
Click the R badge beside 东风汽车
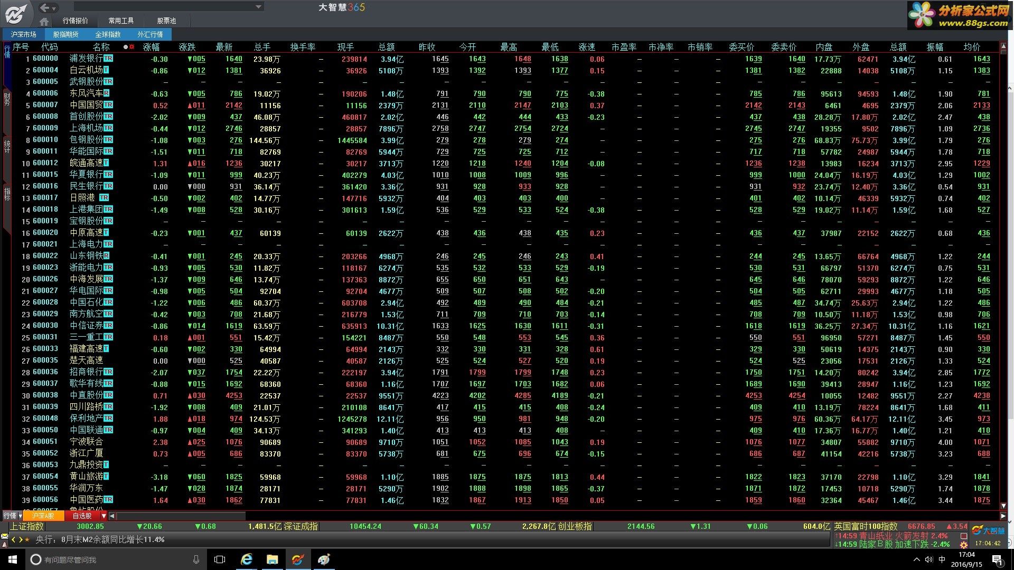[x=106, y=93]
